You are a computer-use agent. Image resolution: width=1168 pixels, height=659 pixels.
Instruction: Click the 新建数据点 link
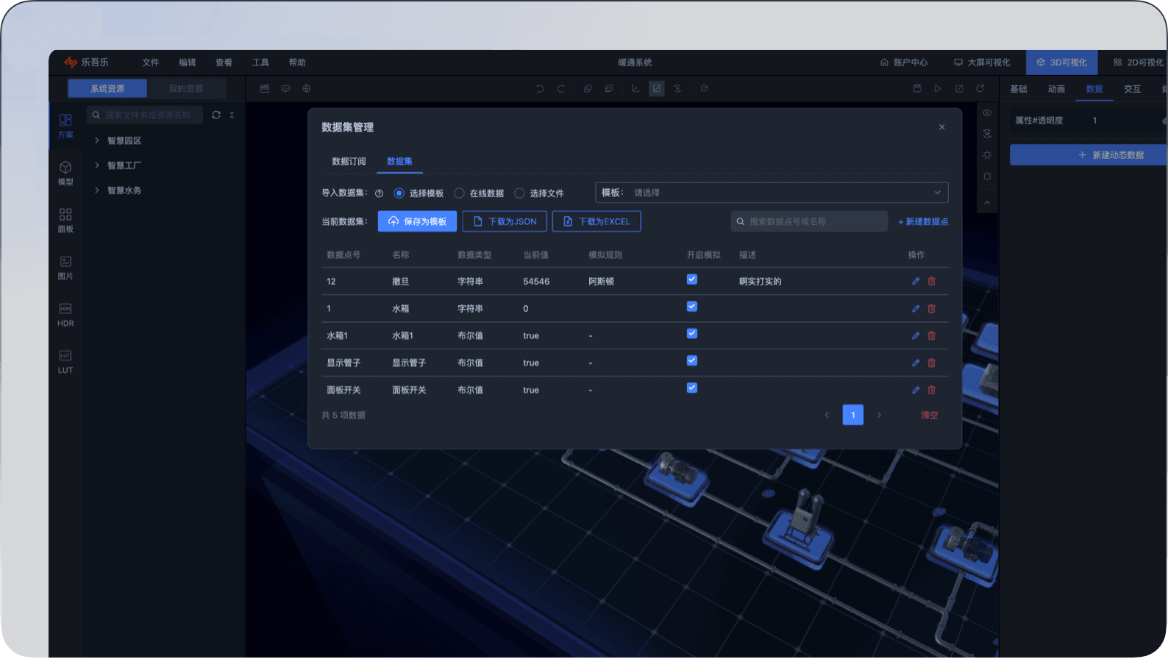[922, 221]
